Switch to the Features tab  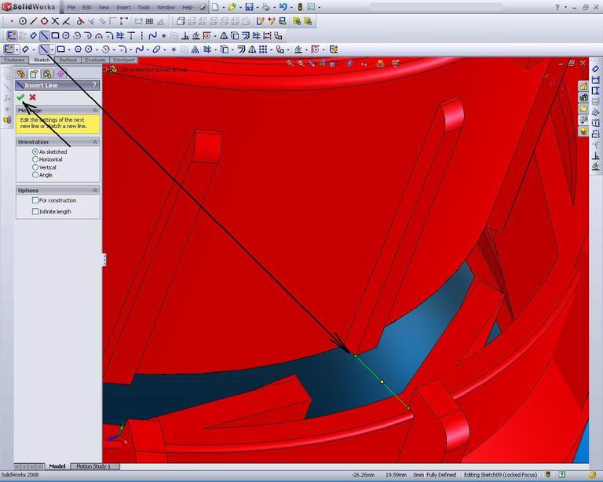point(14,60)
